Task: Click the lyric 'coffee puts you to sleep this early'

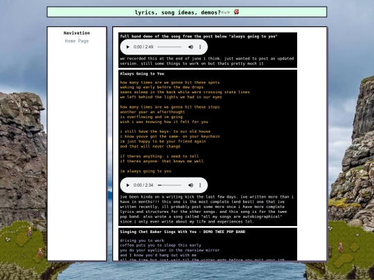Action: click(x=161, y=245)
